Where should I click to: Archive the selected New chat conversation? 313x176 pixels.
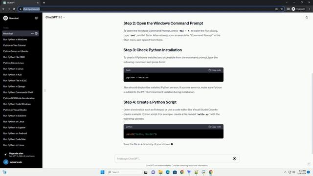tap(36, 34)
